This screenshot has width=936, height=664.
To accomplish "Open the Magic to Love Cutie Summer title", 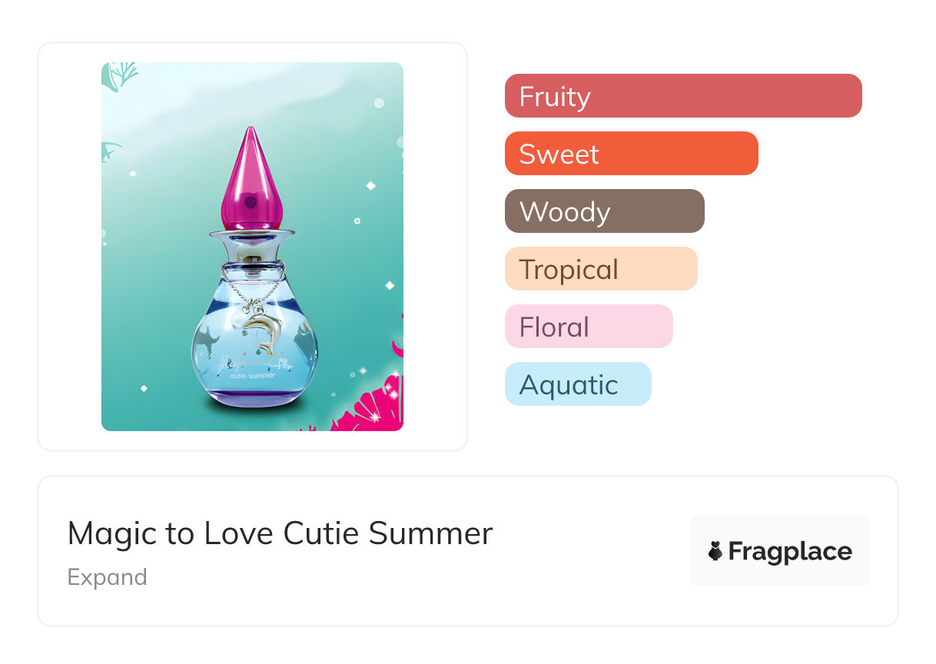I will pyautogui.click(x=280, y=533).
